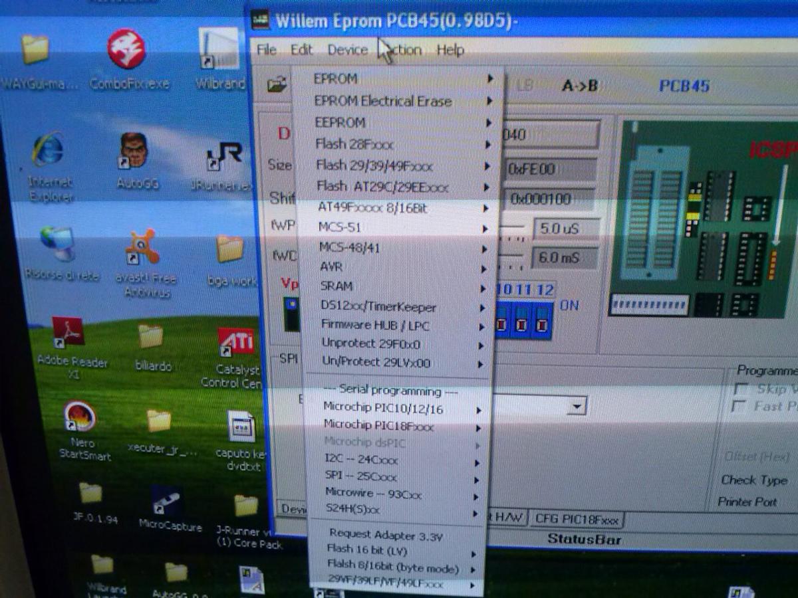This screenshot has width=798, height=598.
Task: Open J-Runner v (1) Core Pack folder
Action: point(247,521)
